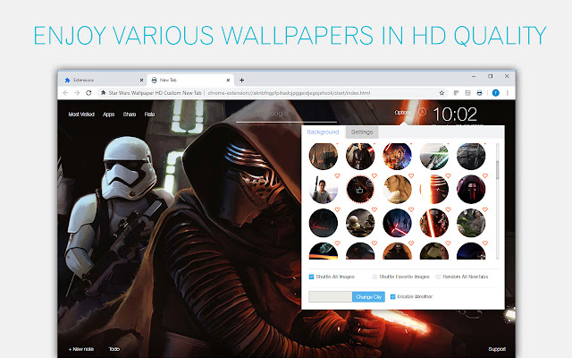This screenshot has width=572, height=358.
Task: Click the Change City button
Action: coord(368,296)
